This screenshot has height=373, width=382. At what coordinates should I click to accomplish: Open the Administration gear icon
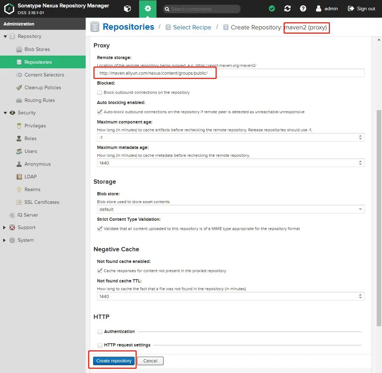tap(148, 9)
